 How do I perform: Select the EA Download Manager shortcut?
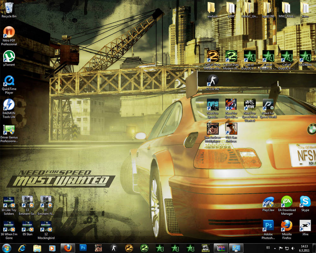(x=287, y=201)
